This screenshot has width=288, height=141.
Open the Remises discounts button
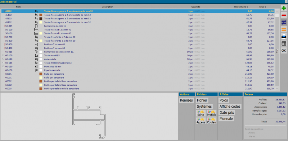pyautogui.click(x=186, y=100)
